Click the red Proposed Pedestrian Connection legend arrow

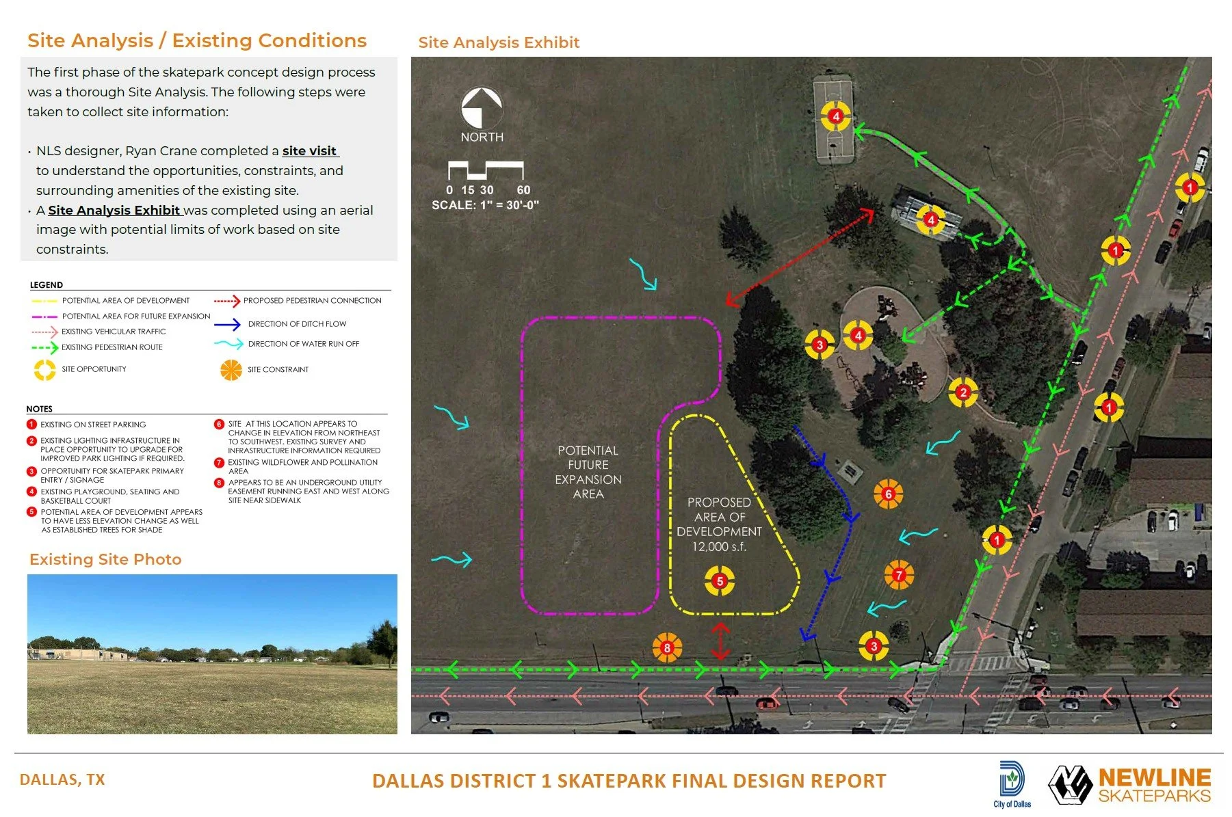point(227,301)
